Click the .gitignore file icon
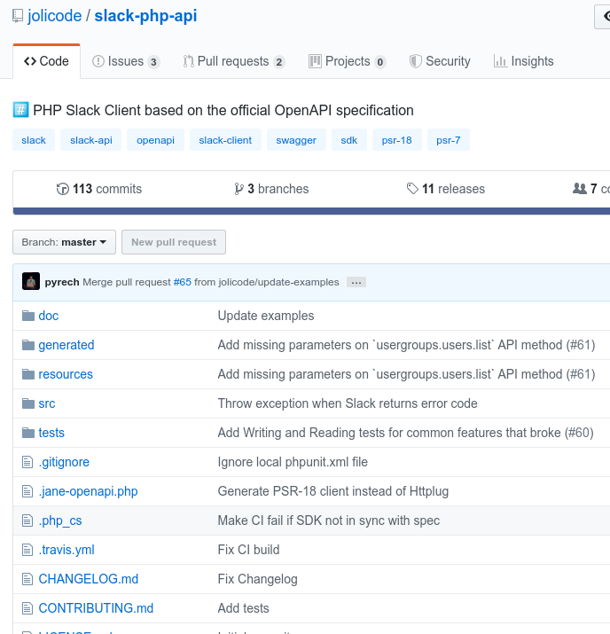610x634 pixels. [27, 462]
